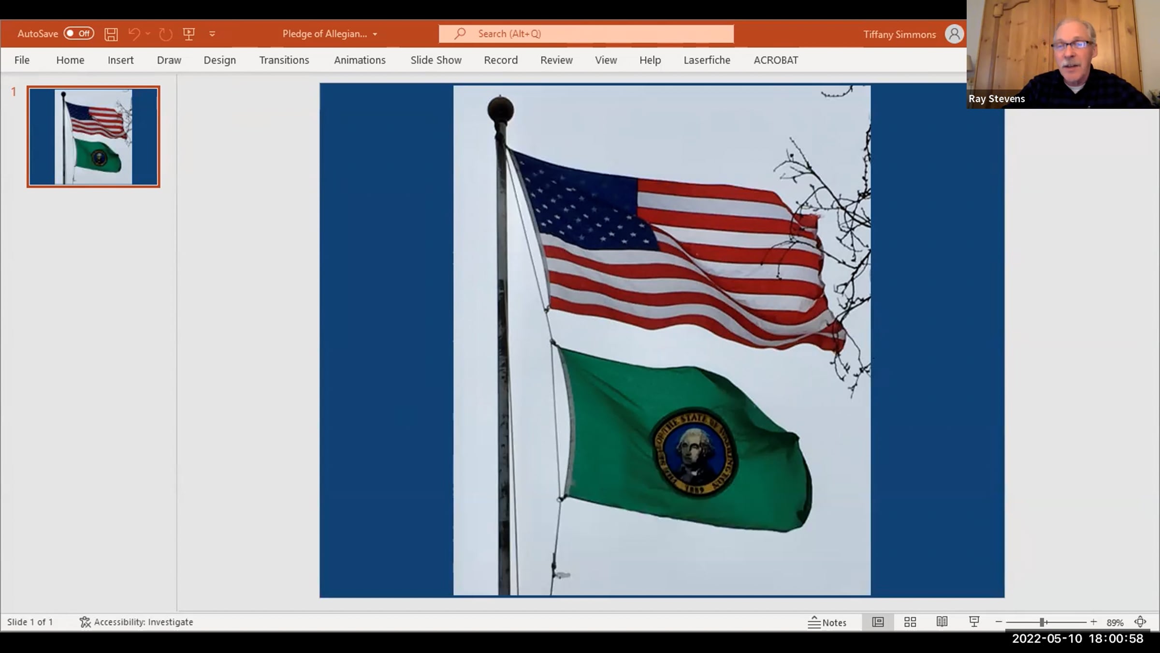The width and height of the screenshot is (1160, 653).
Task: Click the flag picture on the slide
Action: 662,340
